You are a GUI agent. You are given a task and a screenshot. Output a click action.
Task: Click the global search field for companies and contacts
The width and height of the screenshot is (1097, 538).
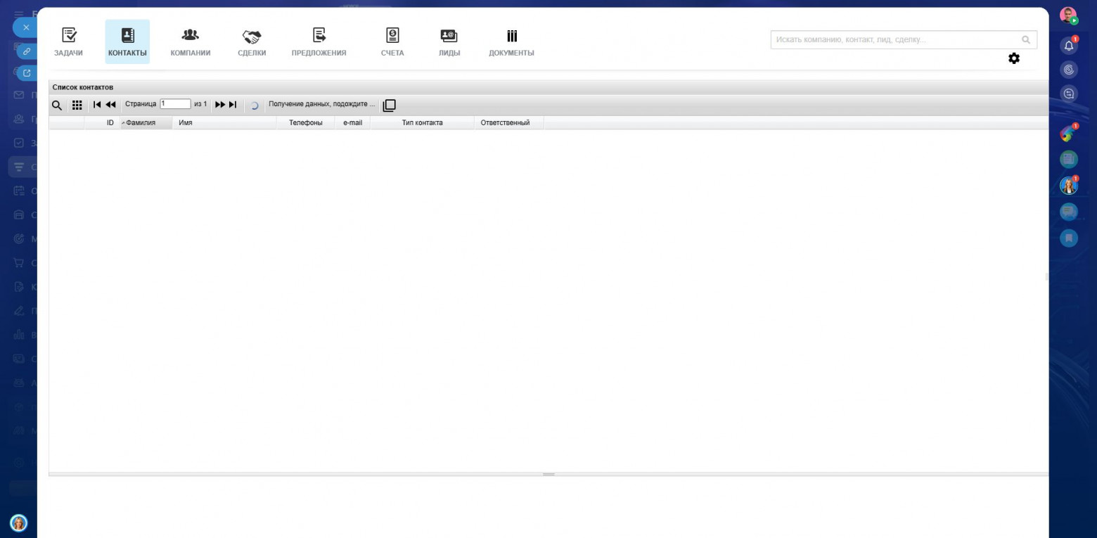pos(896,40)
